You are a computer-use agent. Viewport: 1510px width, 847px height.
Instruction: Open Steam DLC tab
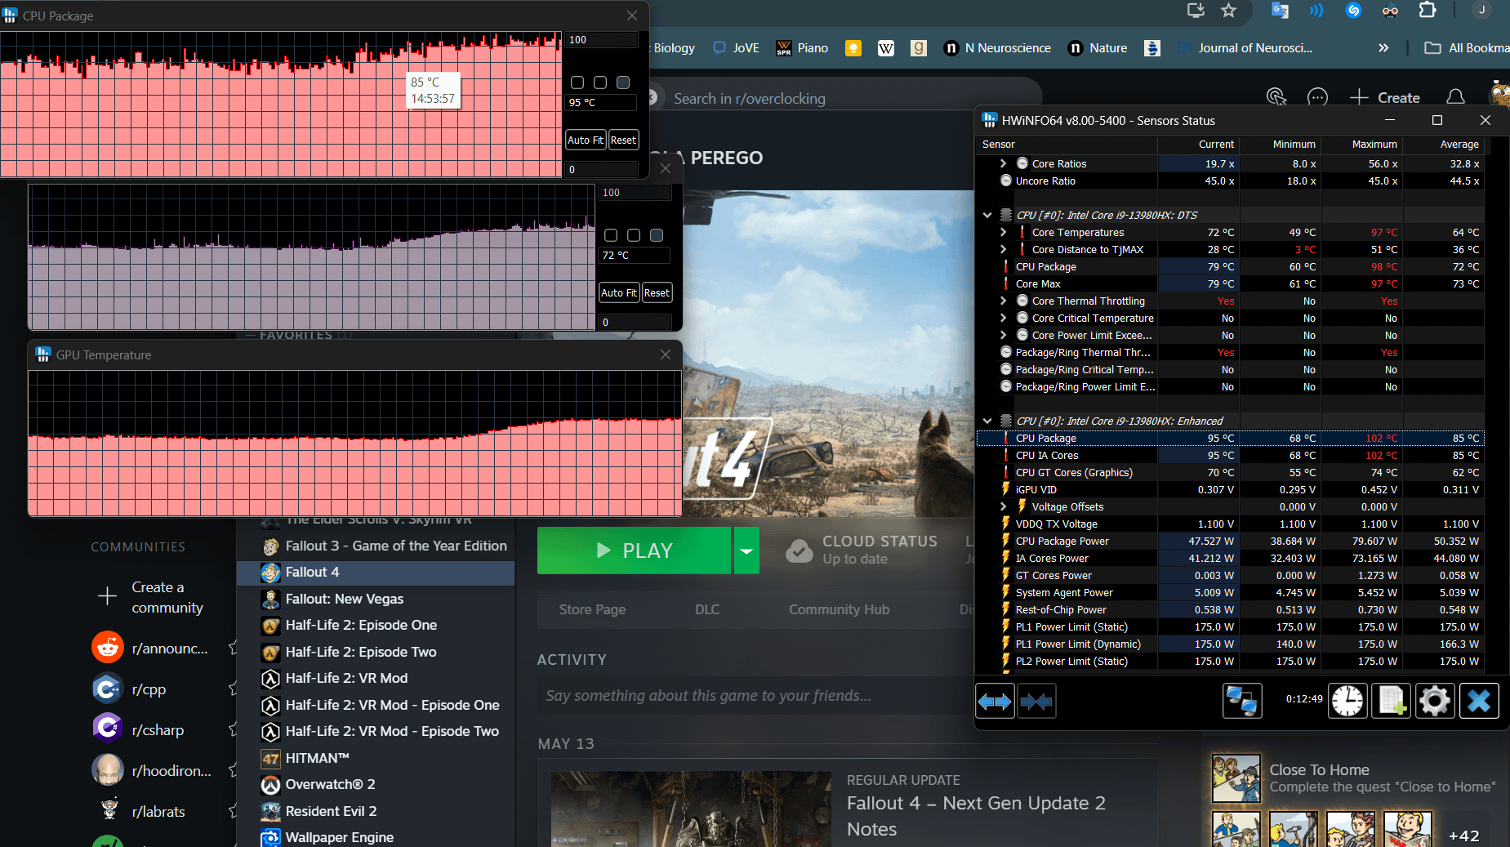pos(707,609)
